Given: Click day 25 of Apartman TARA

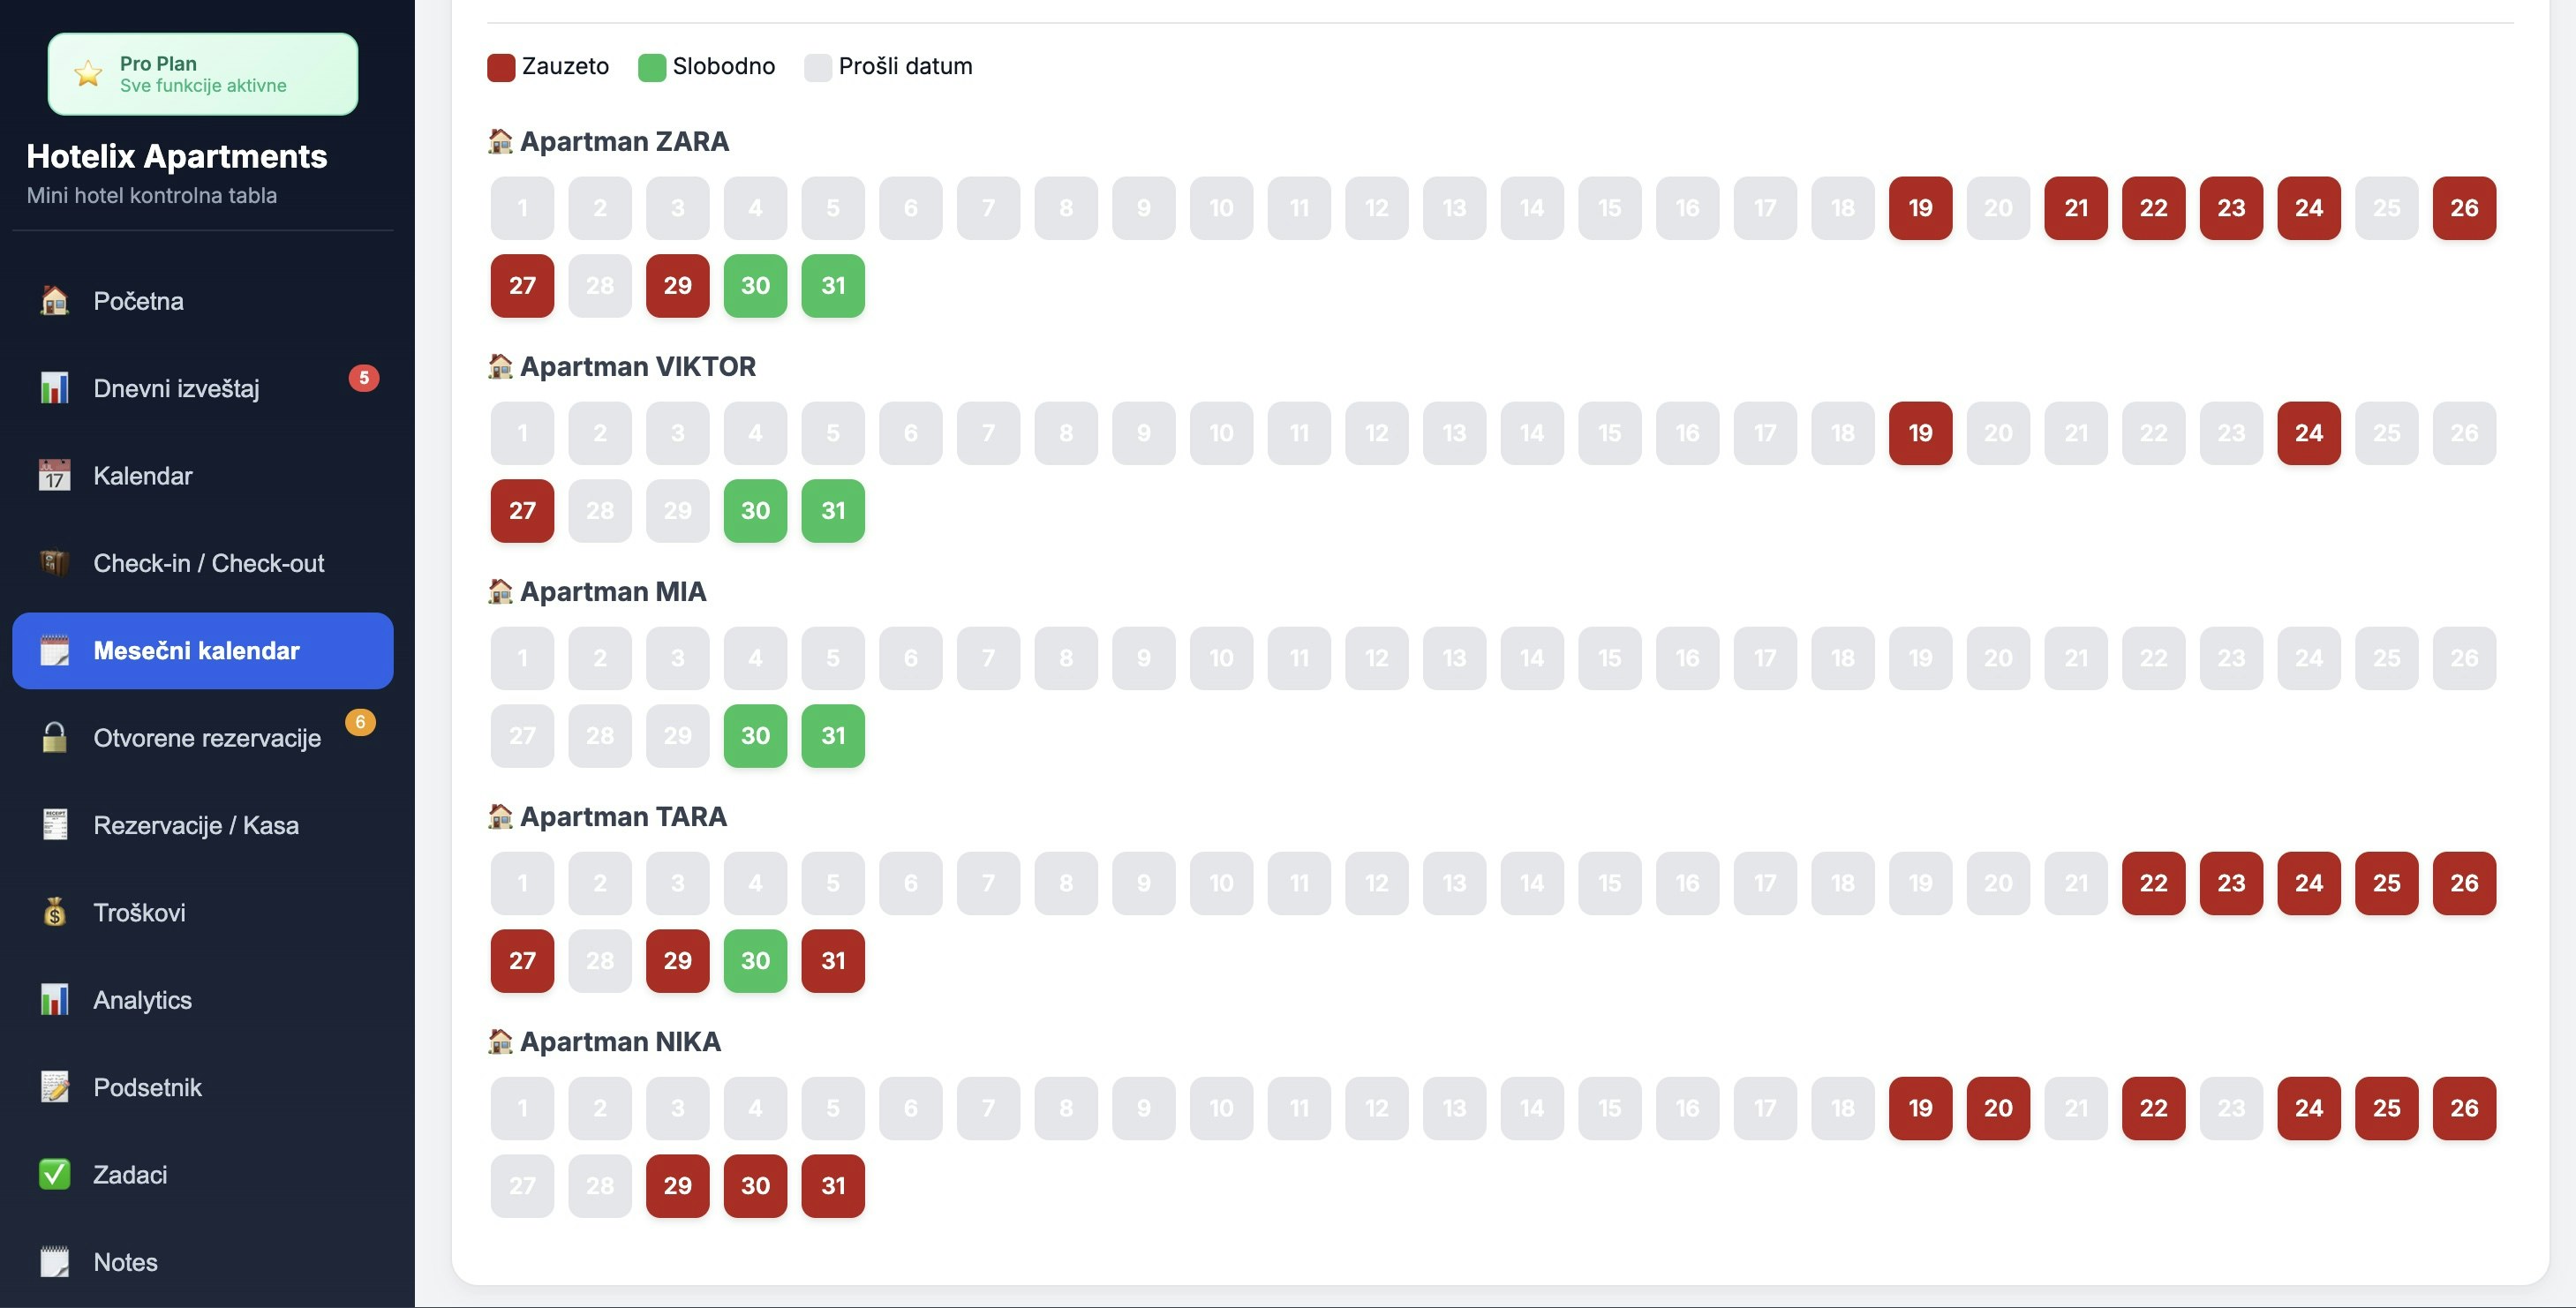Looking at the screenshot, I should coord(2386,883).
